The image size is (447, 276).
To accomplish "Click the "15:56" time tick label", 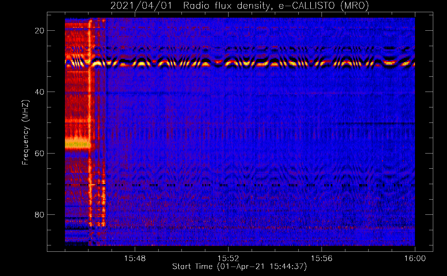I will point(322,259).
